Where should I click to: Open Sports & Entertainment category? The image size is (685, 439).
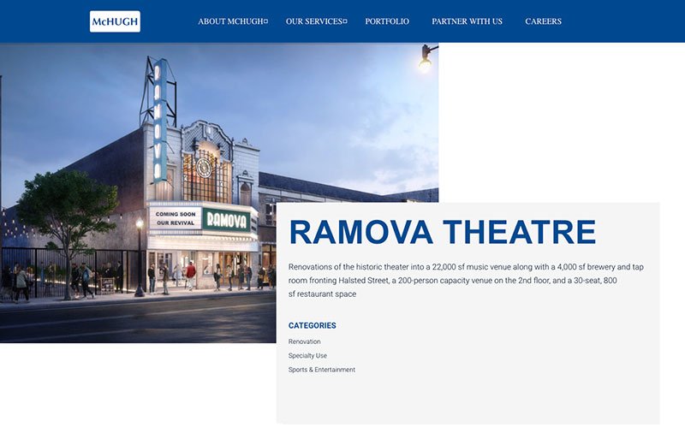322,370
